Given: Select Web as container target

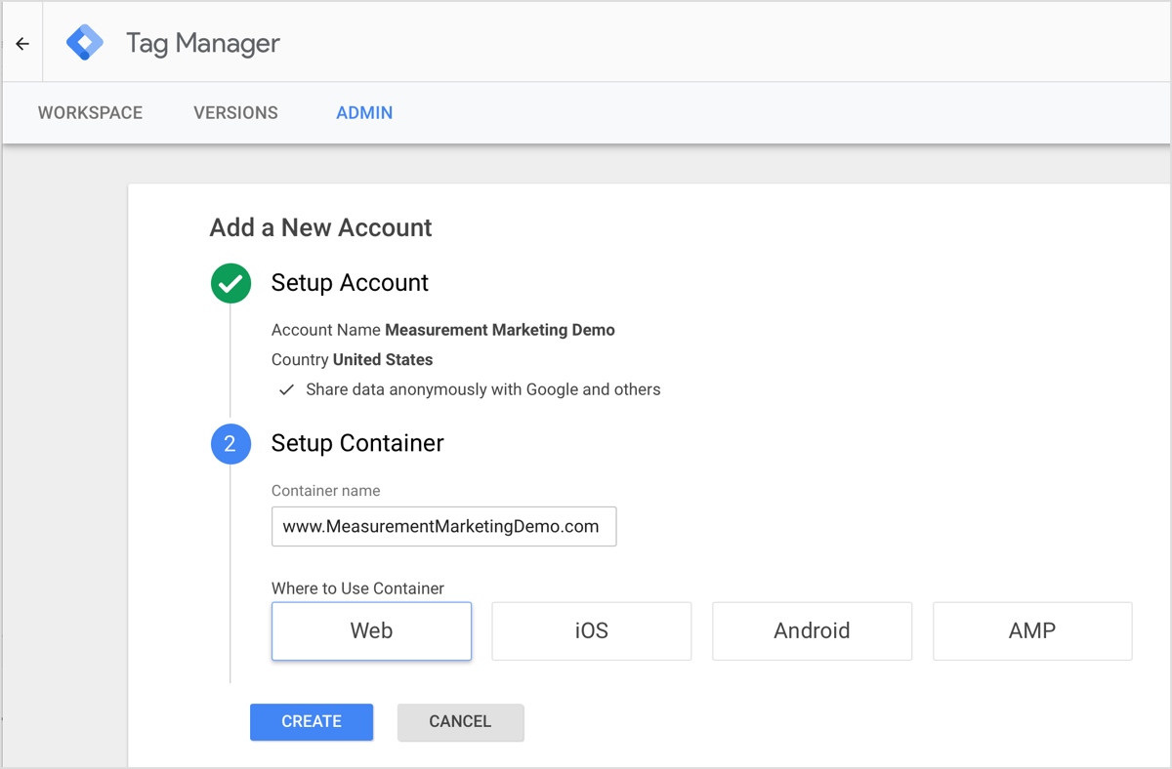Looking at the screenshot, I should coord(371,631).
